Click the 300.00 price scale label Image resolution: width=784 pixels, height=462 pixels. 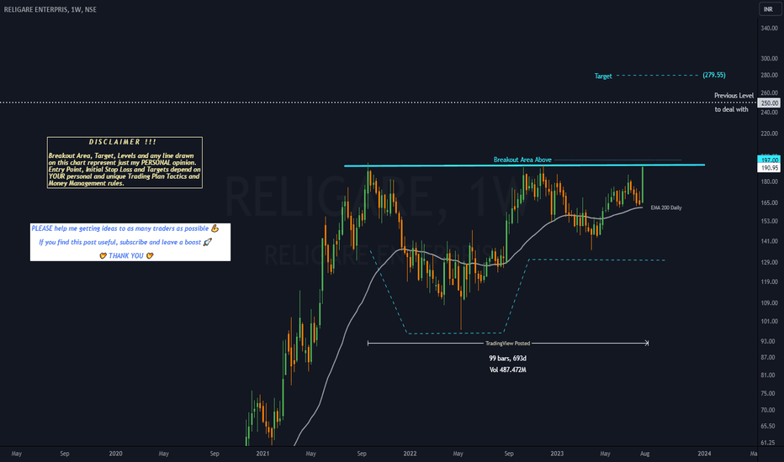click(x=769, y=59)
